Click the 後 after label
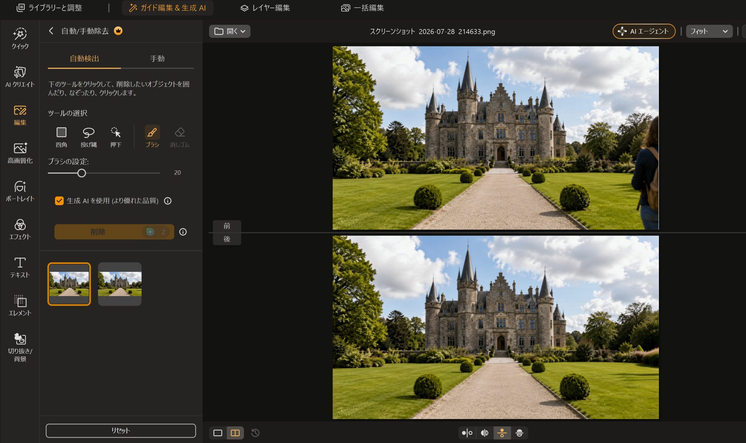The image size is (746, 443). (227, 239)
